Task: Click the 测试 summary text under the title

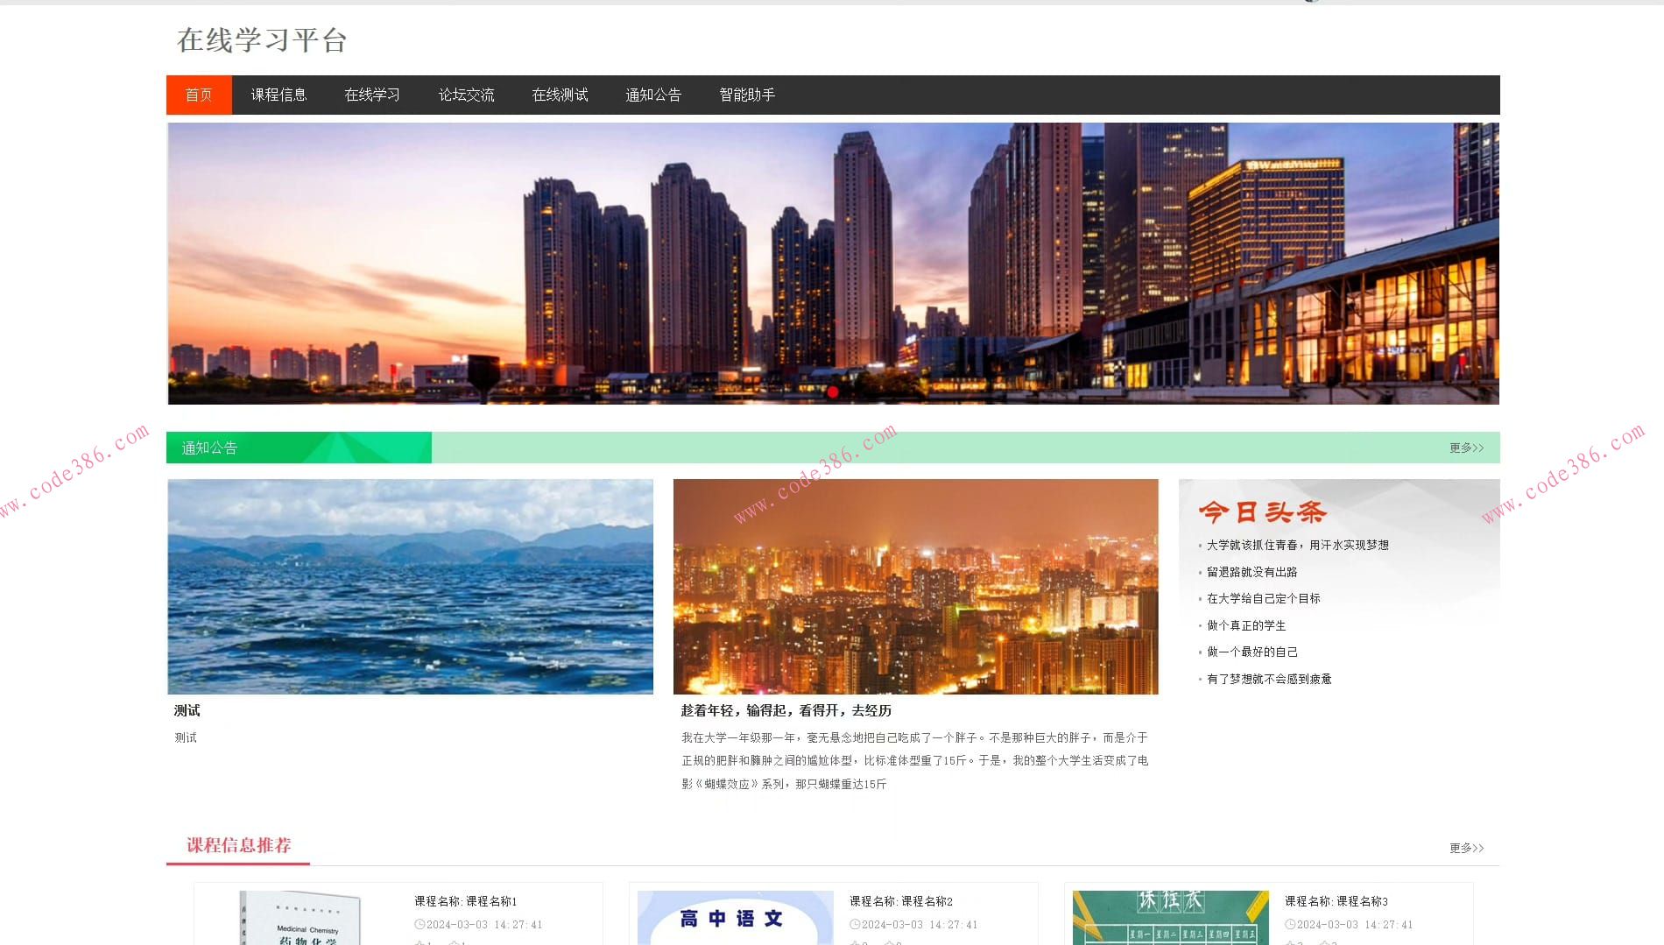Action: pos(186,738)
